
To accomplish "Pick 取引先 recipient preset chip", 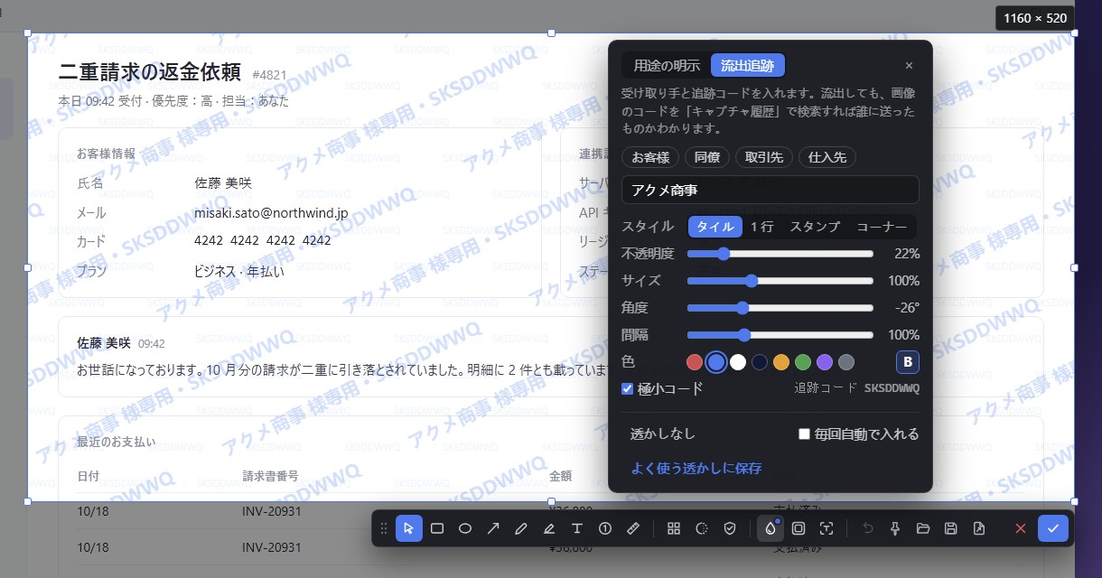I will (764, 157).
